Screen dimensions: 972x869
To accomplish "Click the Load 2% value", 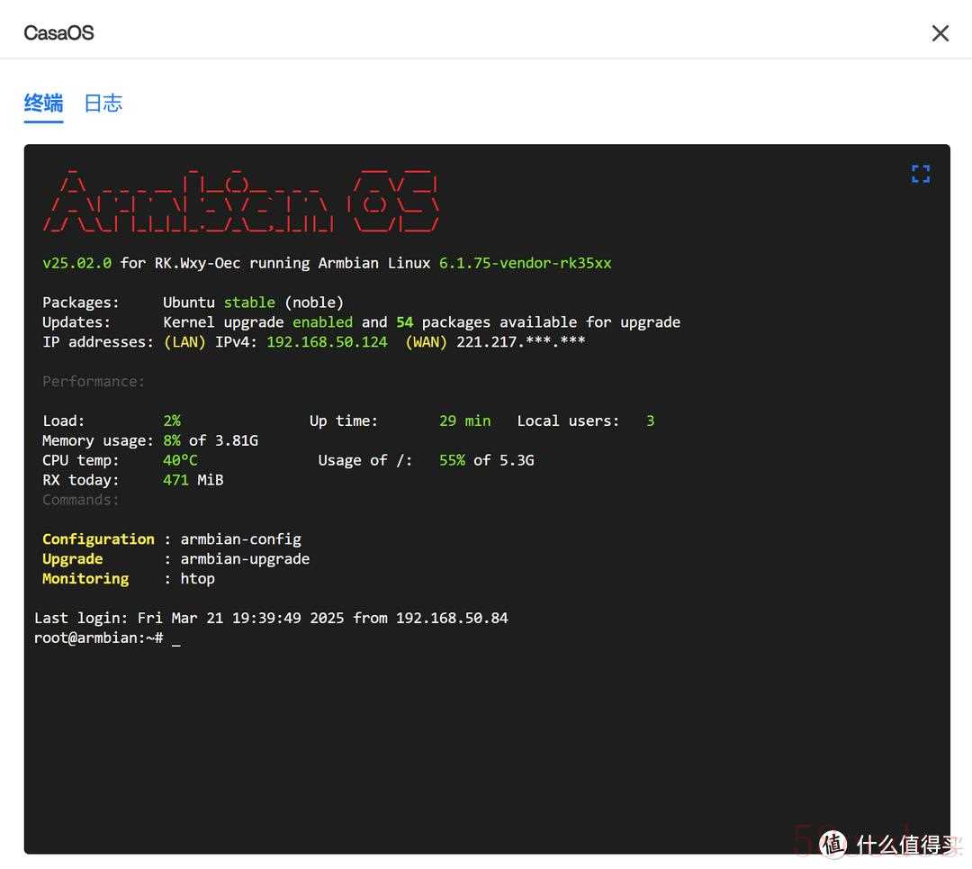I will pos(172,421).
